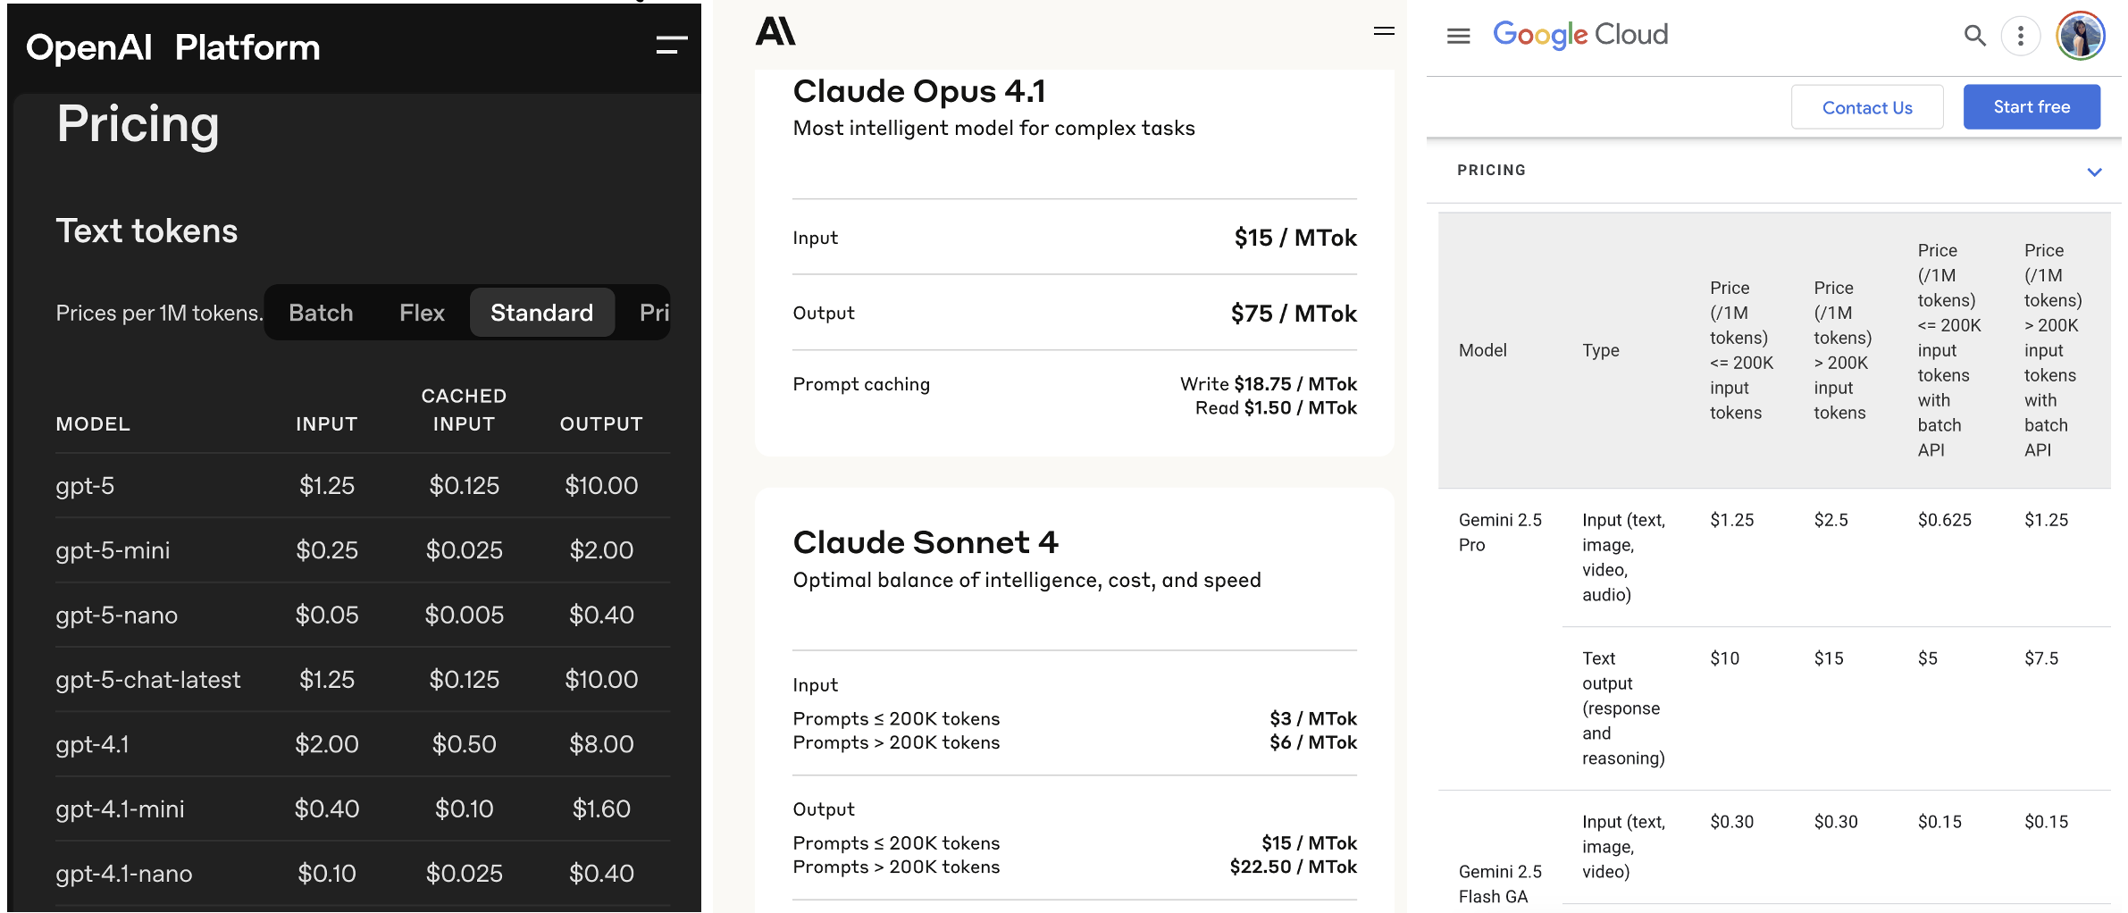The width and height of the screenshot is (2128, 913).
Task: Click the Claude Opus 4.1 heading
Action: click(918, 91)
